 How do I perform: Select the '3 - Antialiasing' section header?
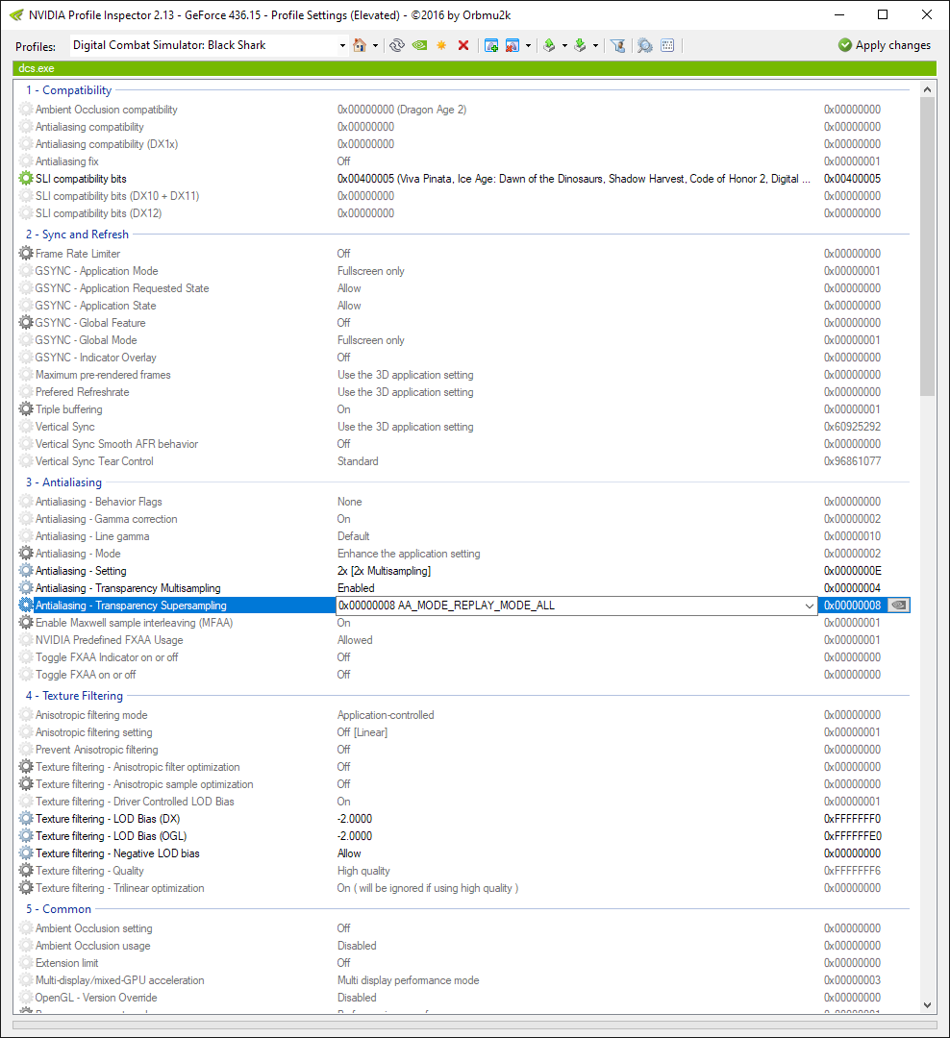pos(64,482)
